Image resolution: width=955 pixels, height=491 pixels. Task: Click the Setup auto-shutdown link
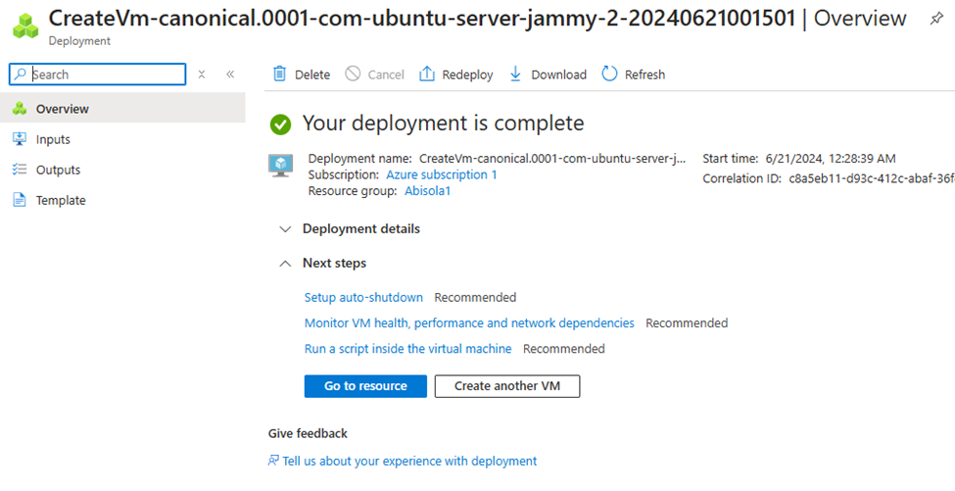(363, 297)
